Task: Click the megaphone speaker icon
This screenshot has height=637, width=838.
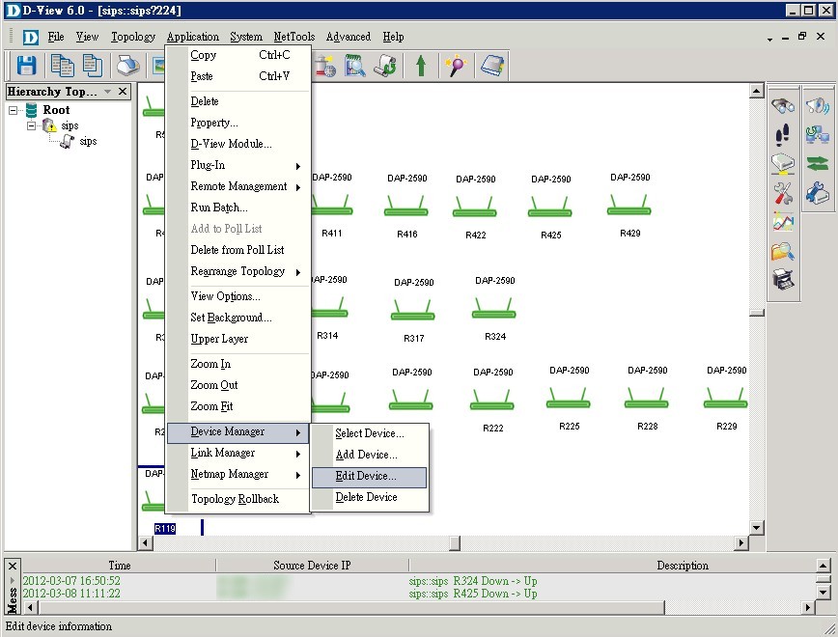Action: click(x=817, y=105)
